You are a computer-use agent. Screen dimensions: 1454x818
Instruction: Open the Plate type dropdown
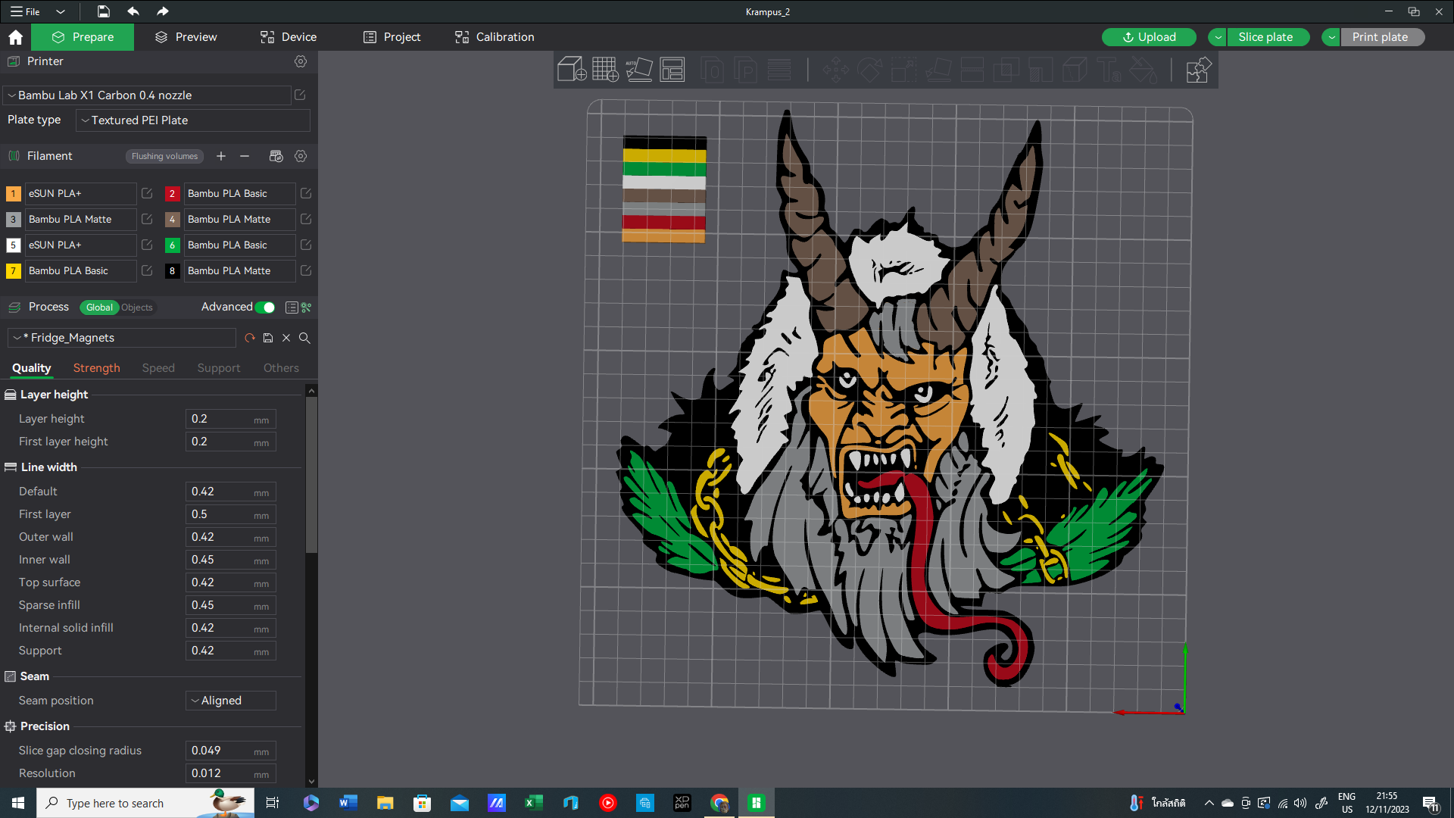click(193, 120)
